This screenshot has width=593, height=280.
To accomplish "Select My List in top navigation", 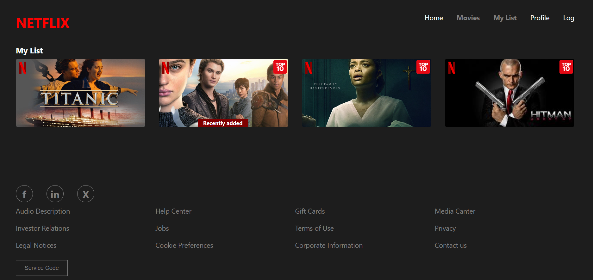I will click(x=505, y=18).
